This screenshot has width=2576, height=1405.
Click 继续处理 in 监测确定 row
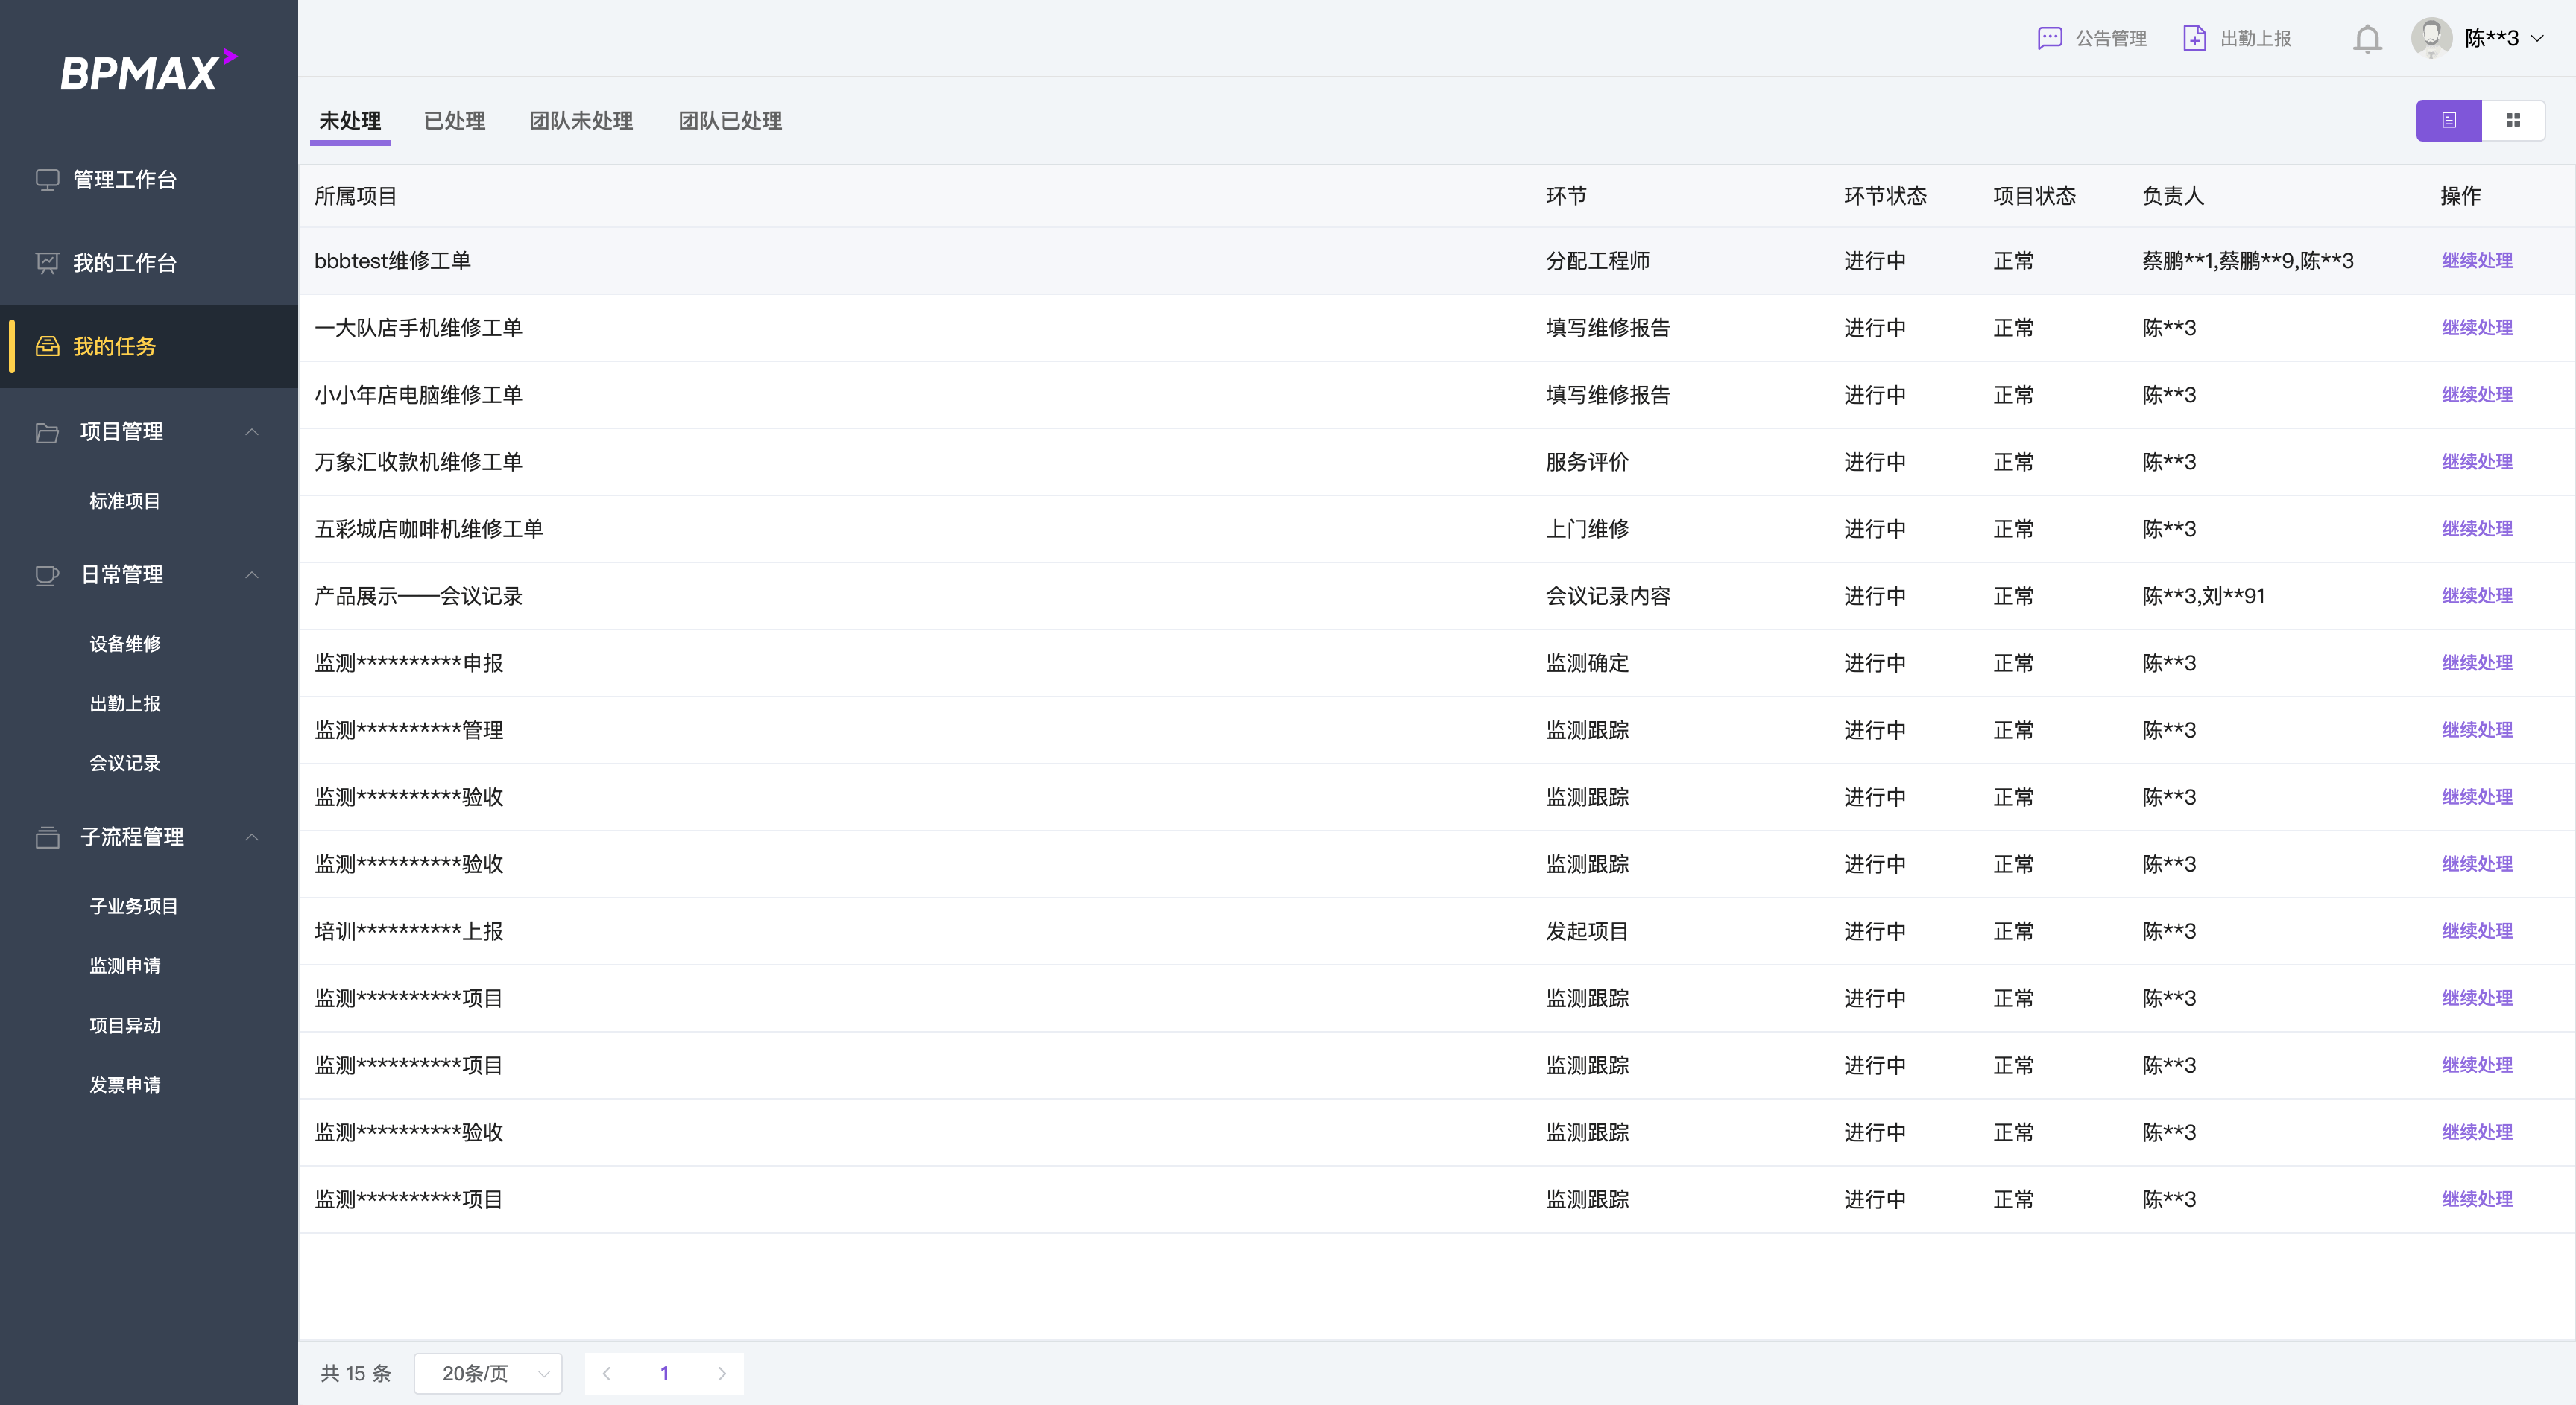[x=2477, y=662]
